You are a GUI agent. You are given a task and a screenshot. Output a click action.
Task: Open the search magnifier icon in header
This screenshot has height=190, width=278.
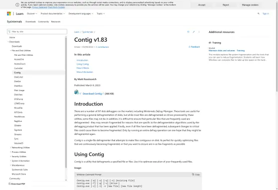click(258, 13)
